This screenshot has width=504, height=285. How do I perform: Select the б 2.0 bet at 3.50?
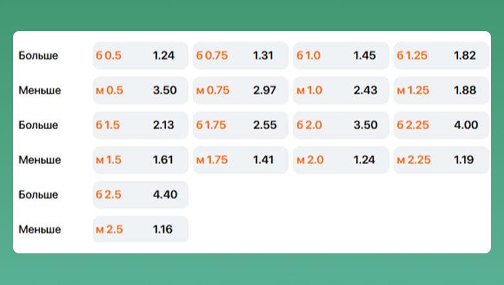point(341,125)
